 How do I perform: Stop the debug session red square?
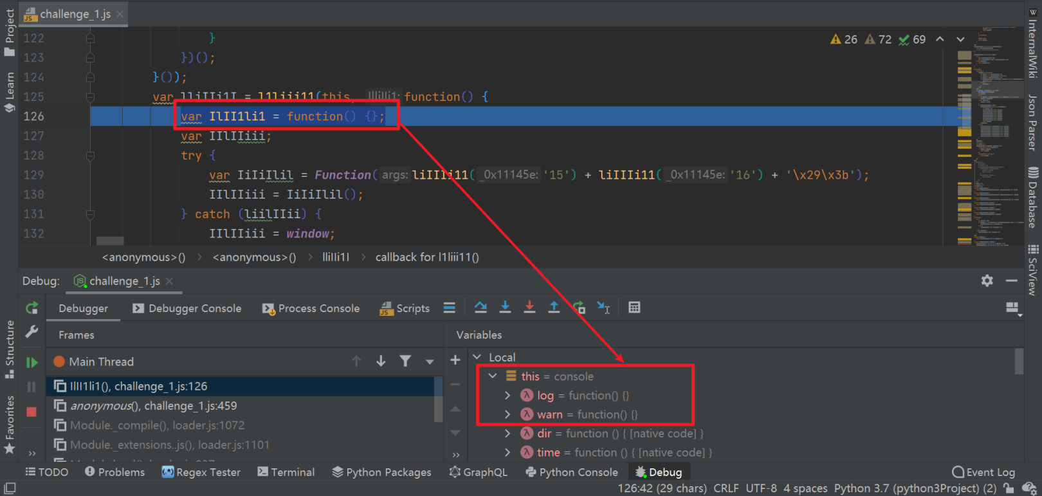[32, 412]
